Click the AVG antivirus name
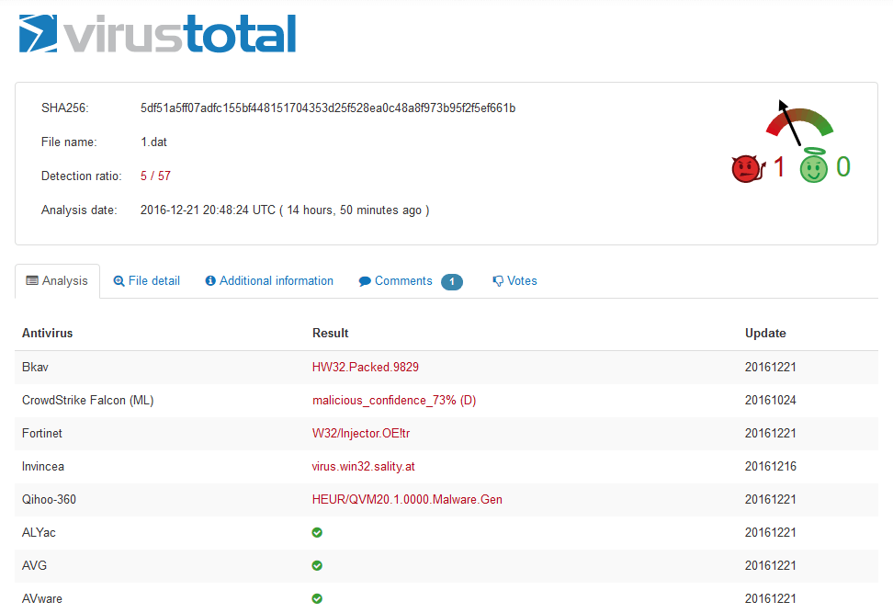893x613 pixels. pos(34,565)
